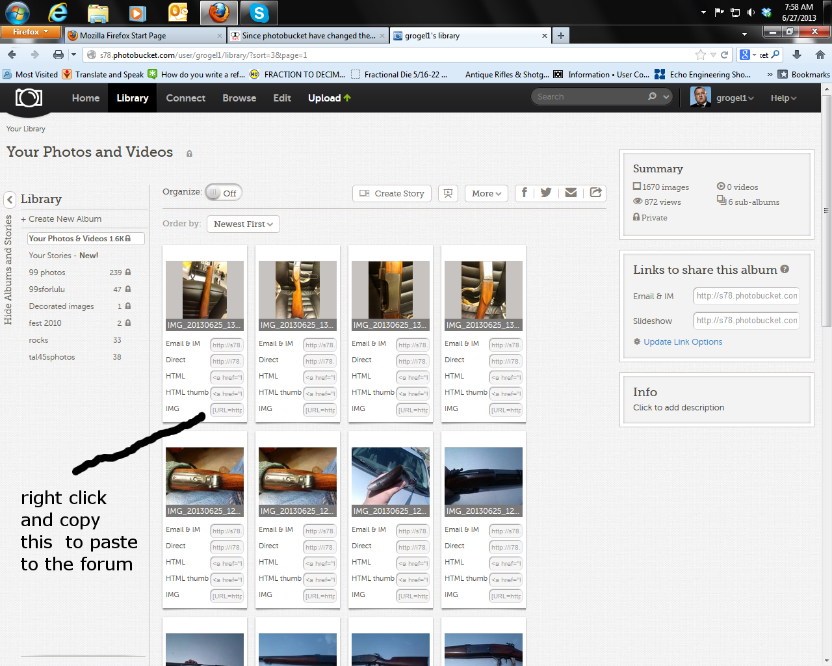Click the Firefox reload page icon
Viewport: 832px width, 666px height.
click(x=724, y=55)
